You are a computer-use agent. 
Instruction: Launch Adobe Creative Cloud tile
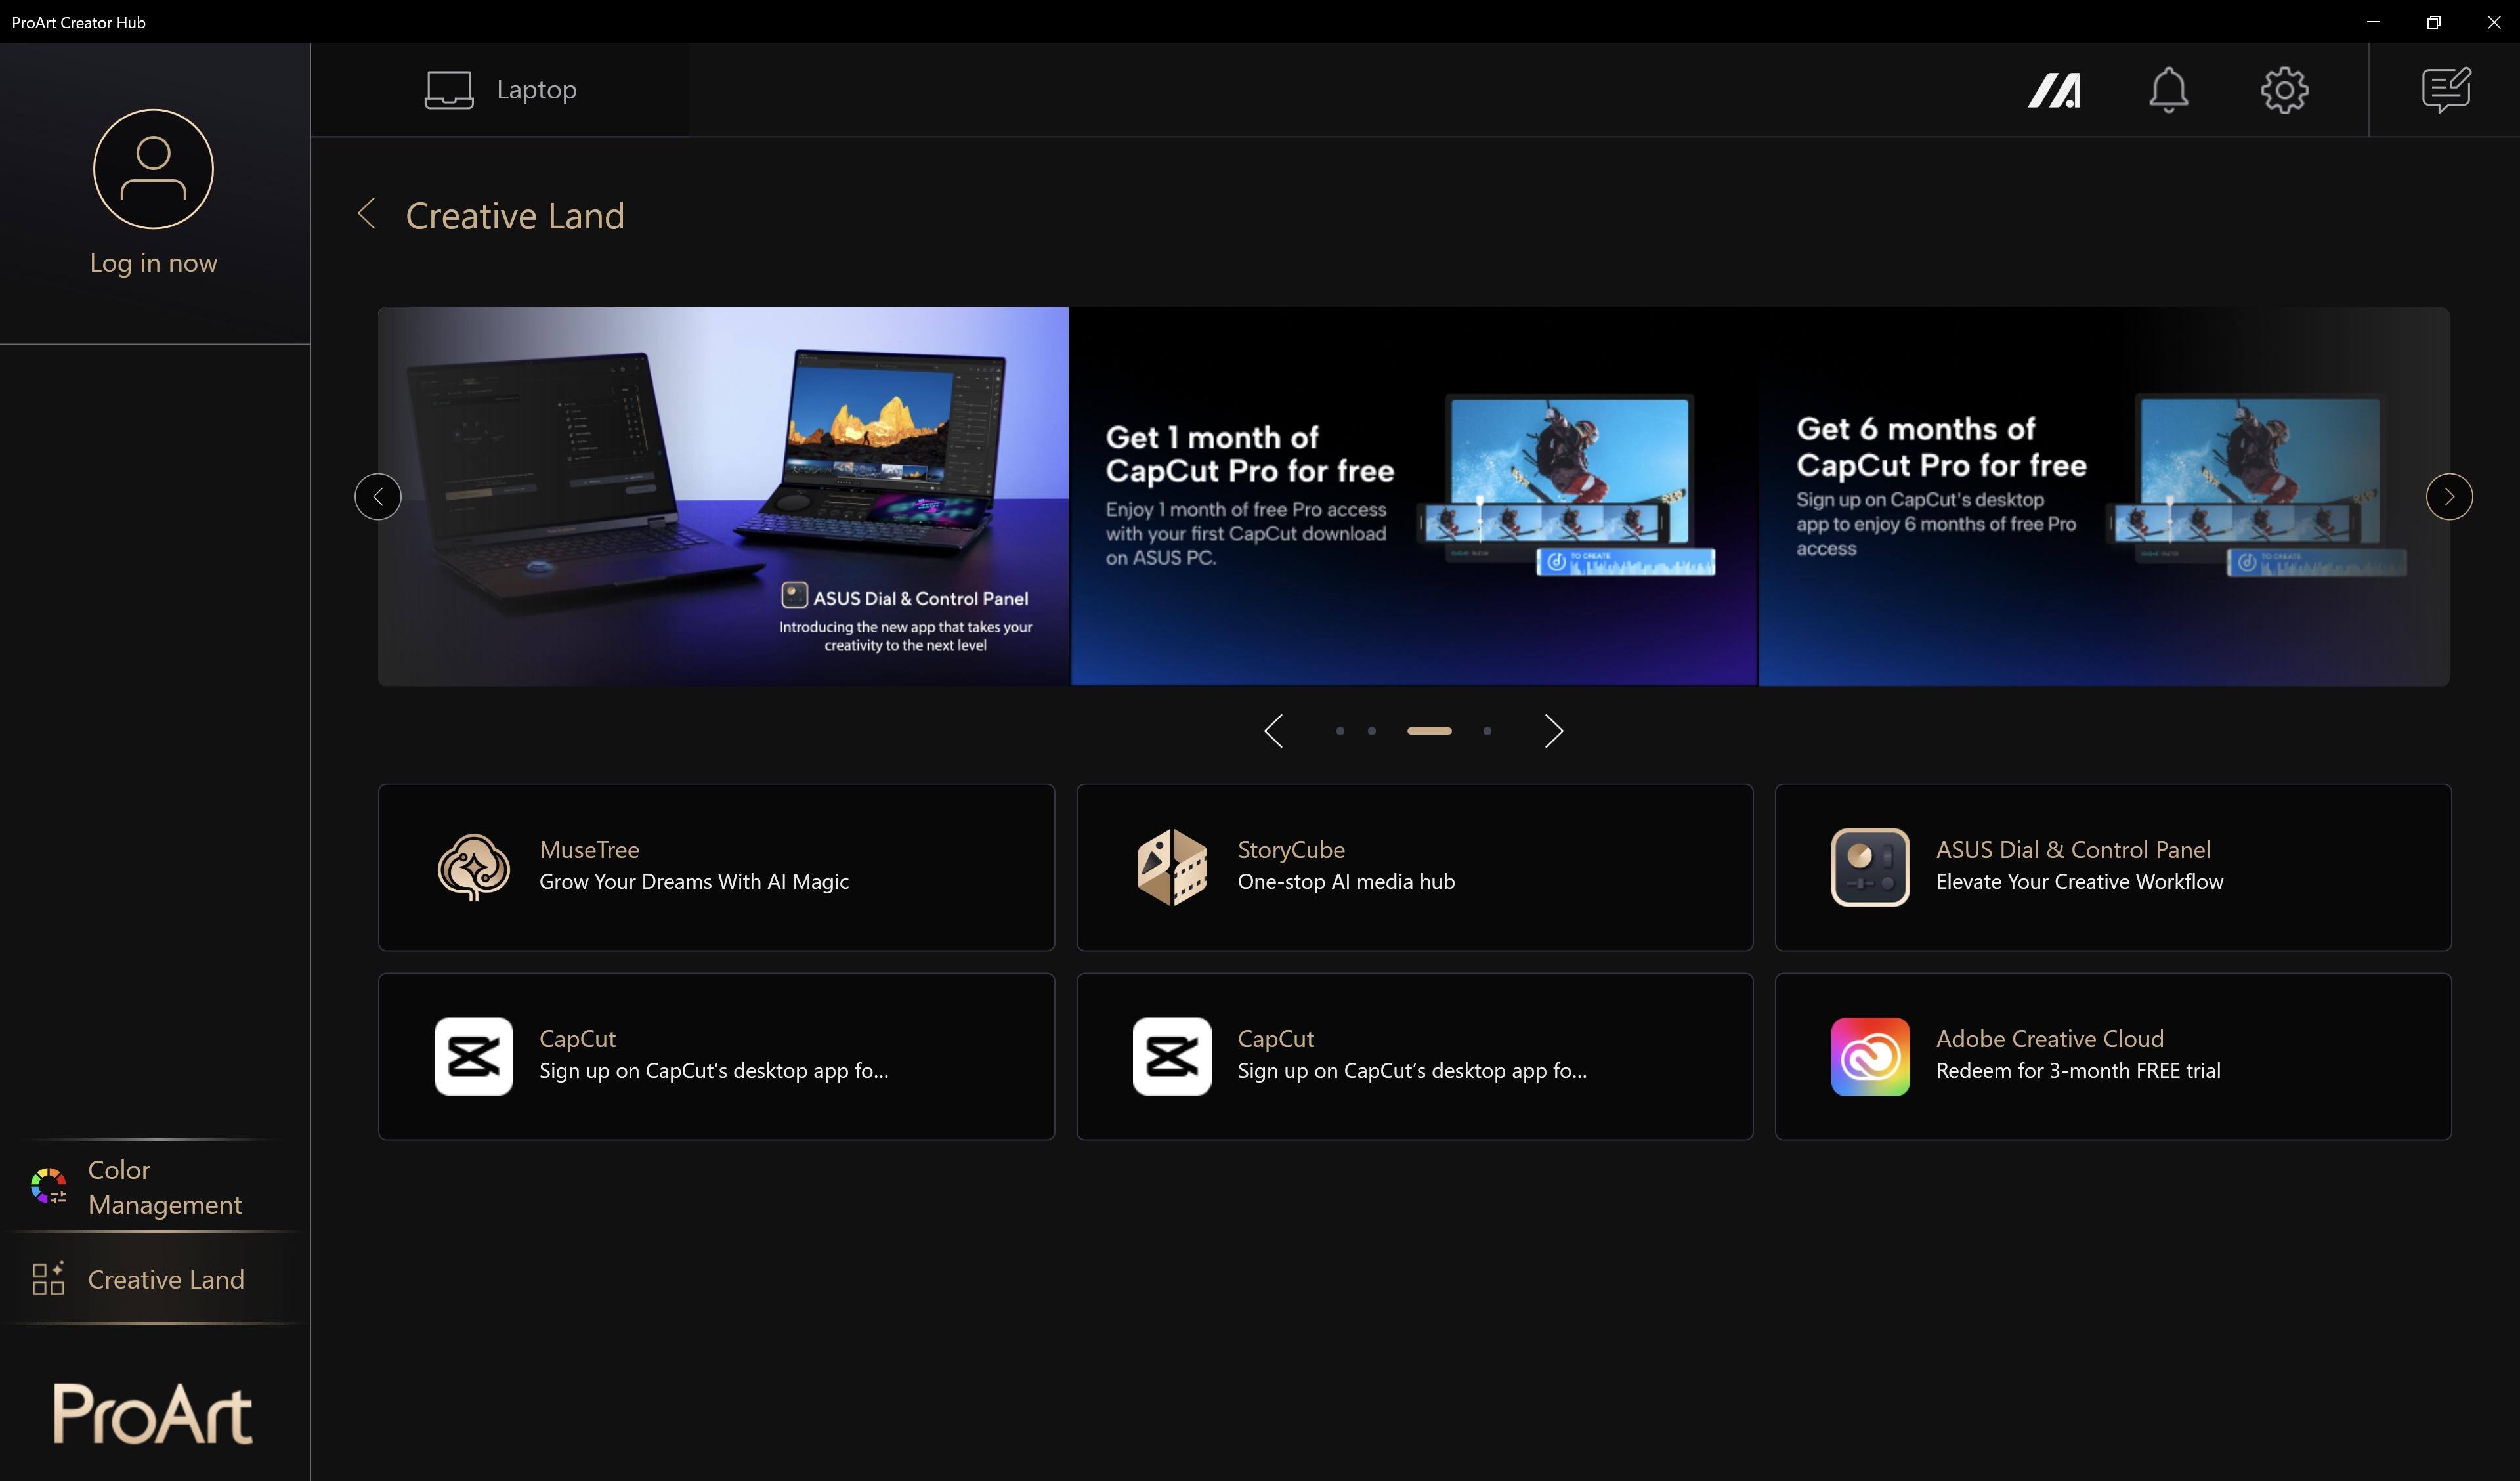(2112, 1055)
